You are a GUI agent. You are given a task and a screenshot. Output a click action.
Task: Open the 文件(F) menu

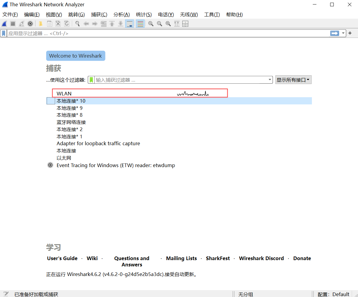10,15
